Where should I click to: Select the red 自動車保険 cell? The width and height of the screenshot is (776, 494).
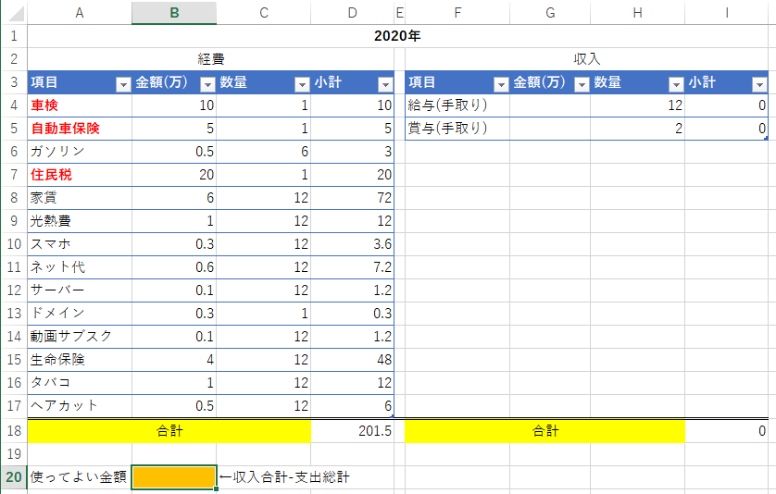80,129
